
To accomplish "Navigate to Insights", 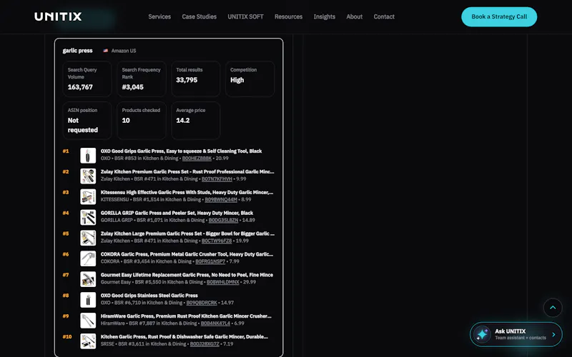I will point(325,16).
